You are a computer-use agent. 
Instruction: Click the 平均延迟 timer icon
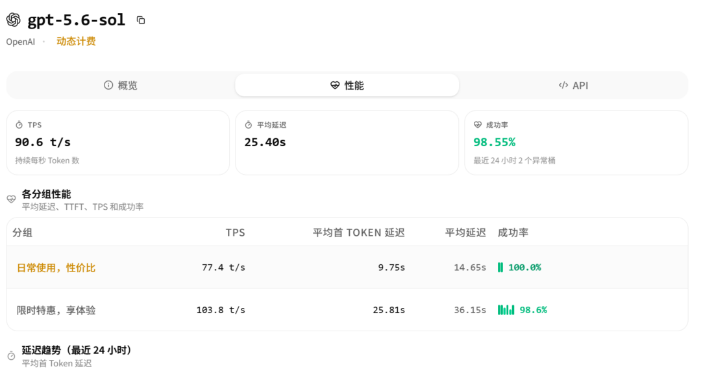(249, 125)
